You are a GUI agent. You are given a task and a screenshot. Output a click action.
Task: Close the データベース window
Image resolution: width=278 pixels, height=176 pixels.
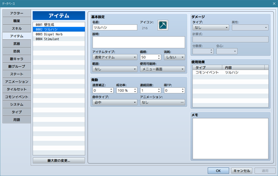click(x=274, y=3)
